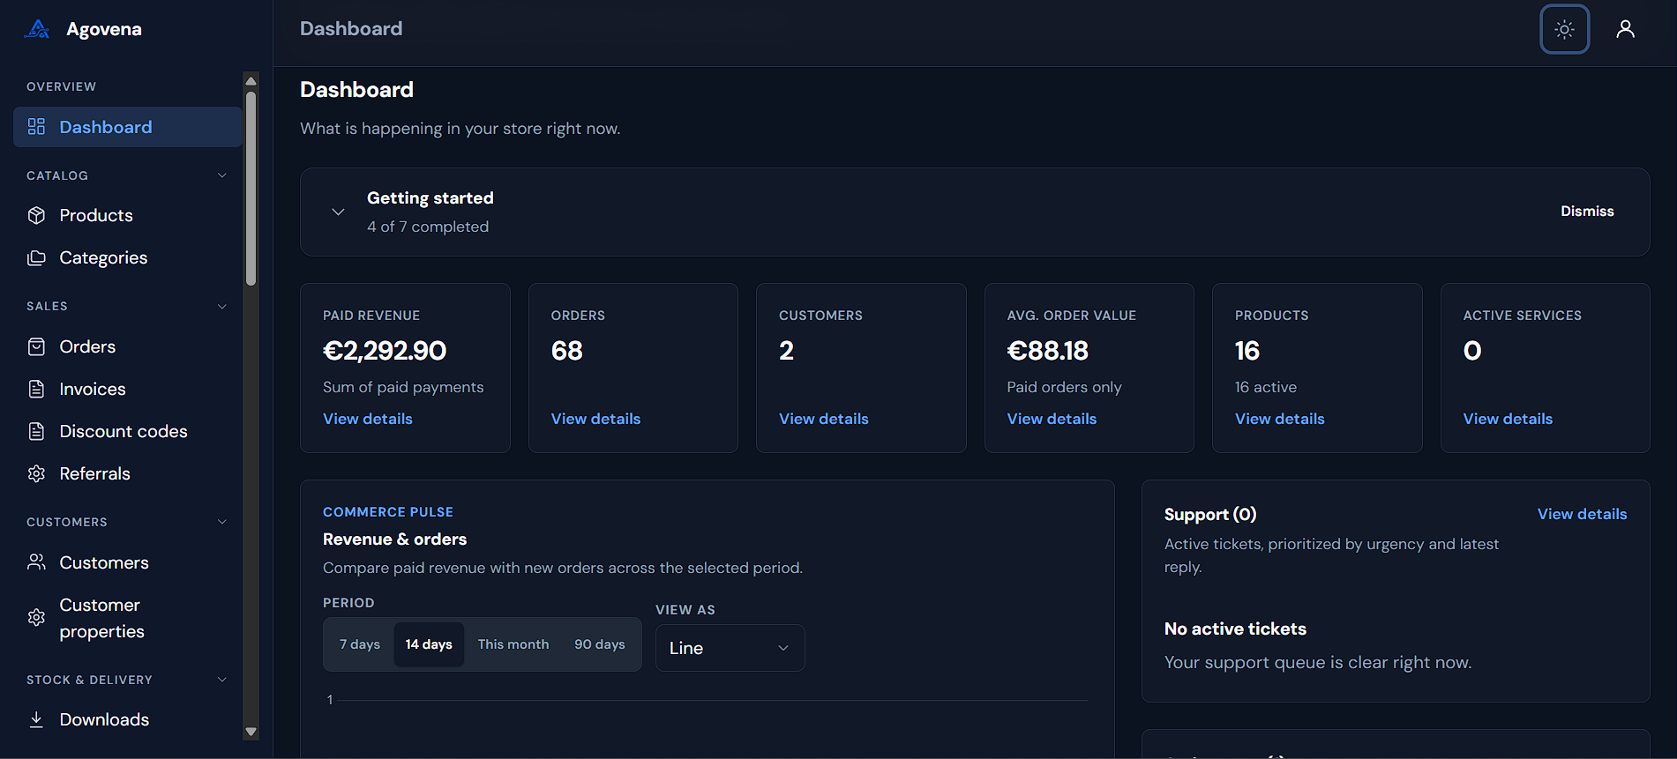Open Products label in sidebar
The height and width of the screenshot is (759, 1677).
pyautogui.click(x=96, y=215)
